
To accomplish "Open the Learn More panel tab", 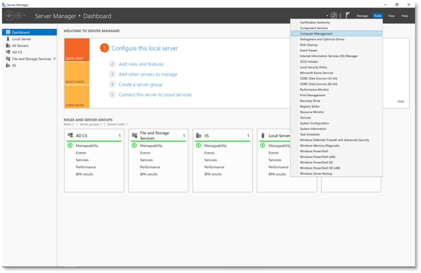I will coord(76,97).
